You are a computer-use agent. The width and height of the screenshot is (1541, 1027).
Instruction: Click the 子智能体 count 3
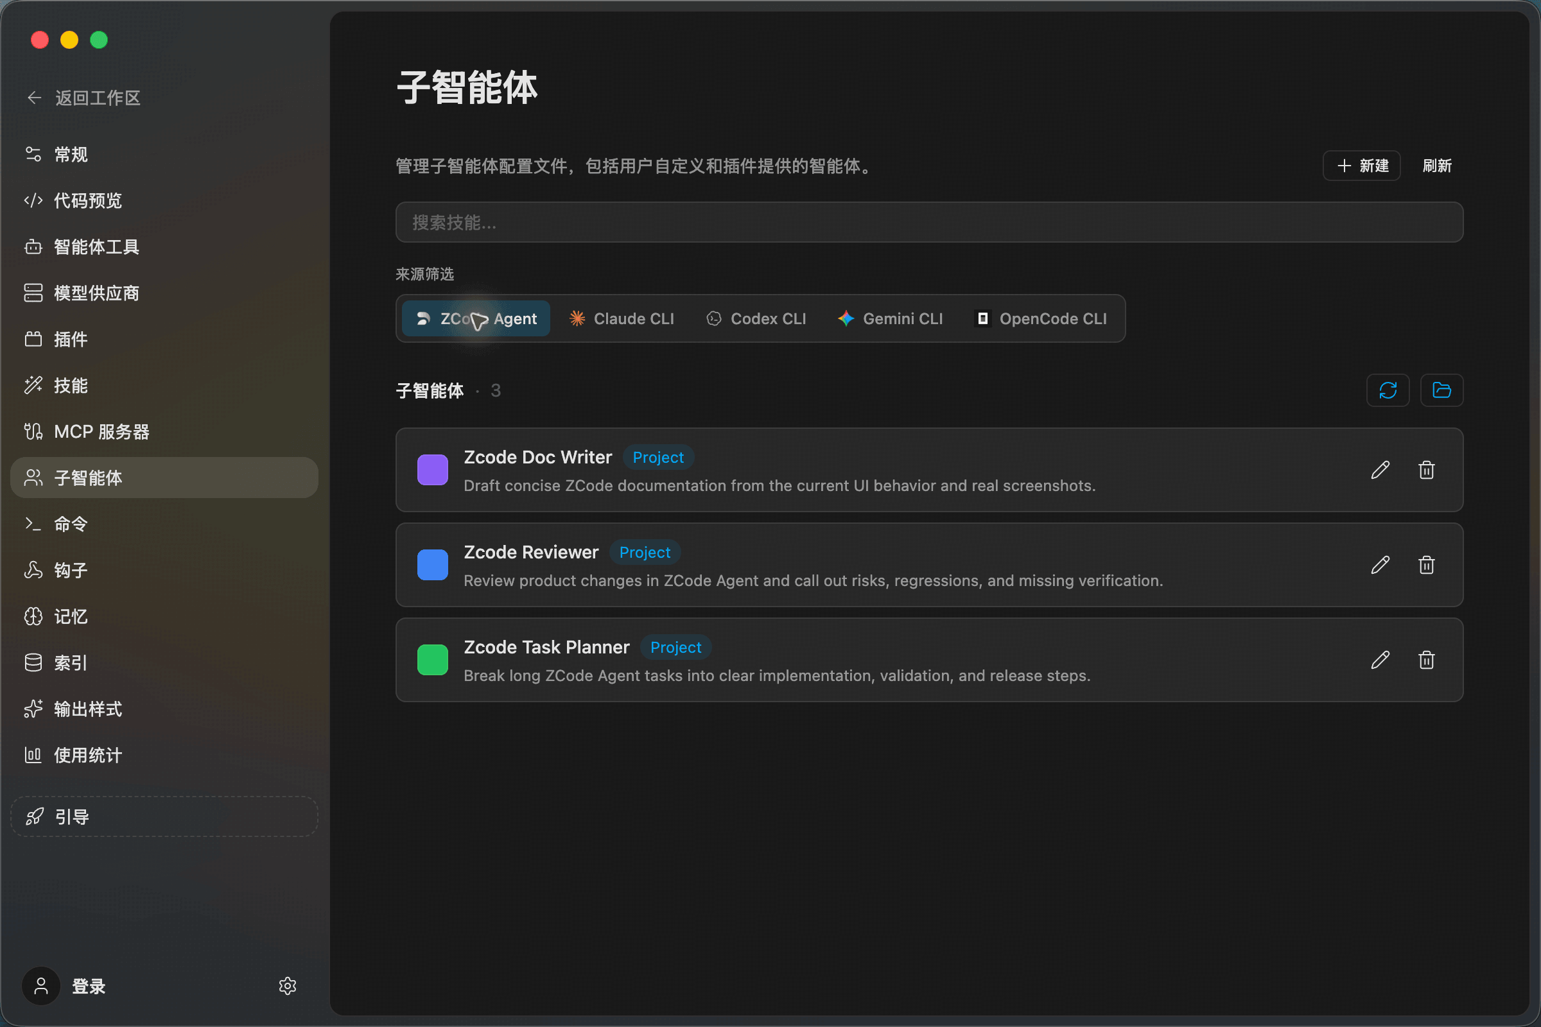click(x=495, y=391)
